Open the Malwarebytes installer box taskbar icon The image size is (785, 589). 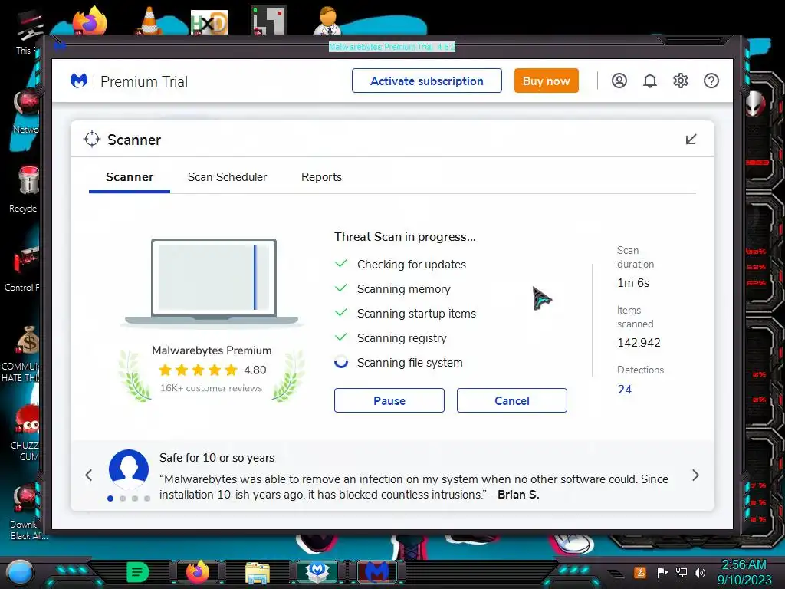coord(317,572)
